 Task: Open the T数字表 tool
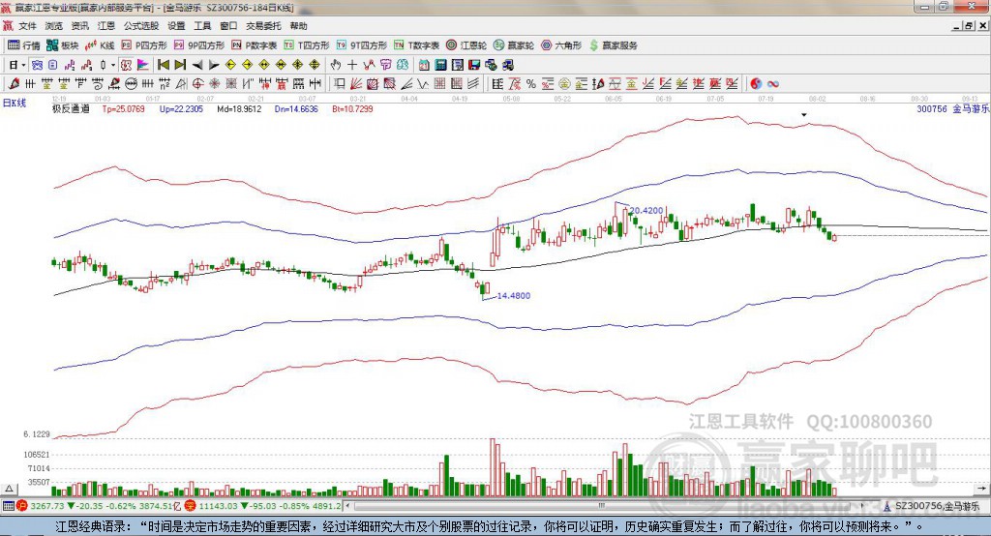point(416,45)
